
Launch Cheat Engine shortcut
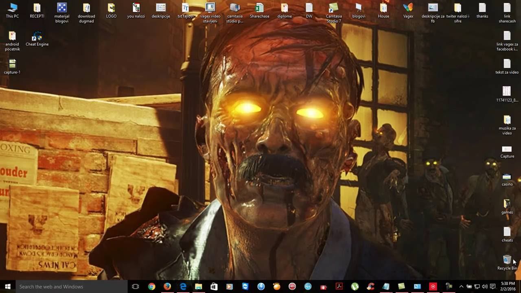(37, 39)
